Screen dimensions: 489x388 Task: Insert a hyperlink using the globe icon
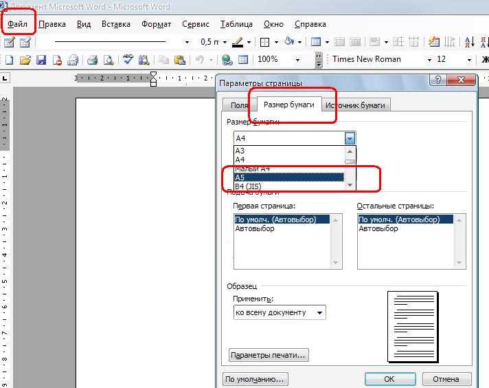[227, 60]
